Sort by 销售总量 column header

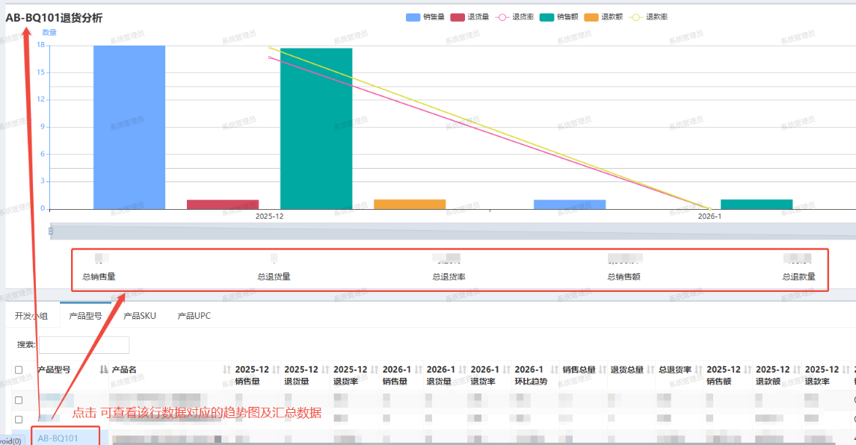tap(579, 370)
